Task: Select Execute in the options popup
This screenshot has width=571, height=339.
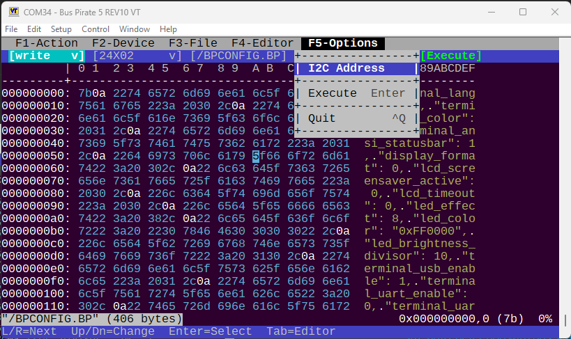Action: click(x=333, y=93)
